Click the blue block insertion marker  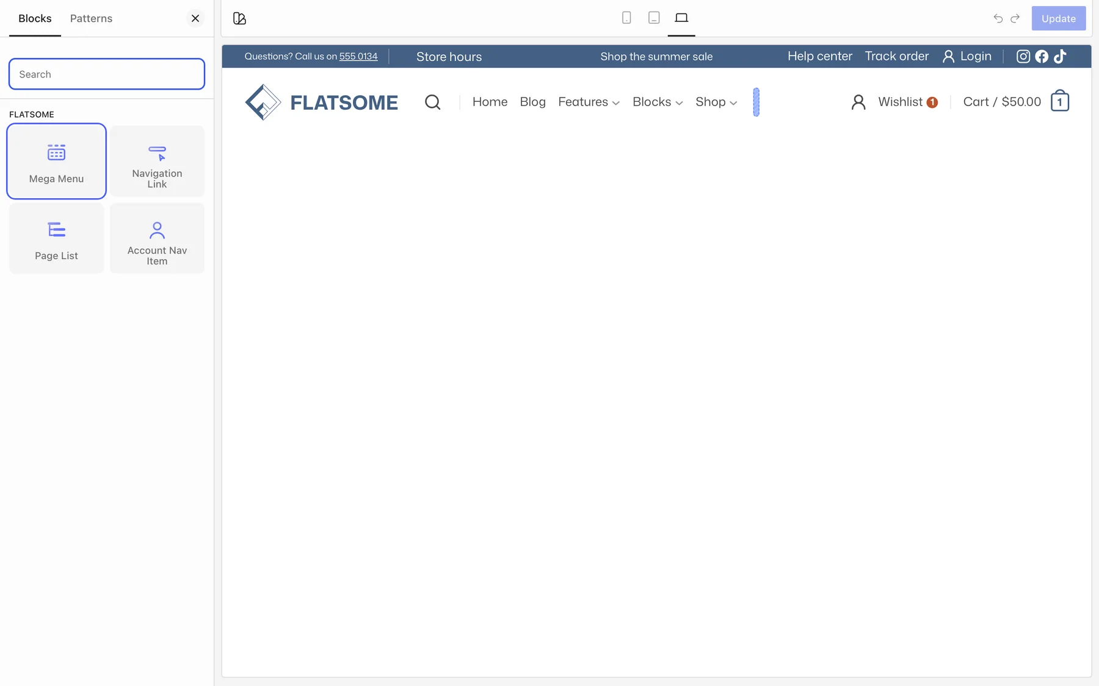point(756,102)
